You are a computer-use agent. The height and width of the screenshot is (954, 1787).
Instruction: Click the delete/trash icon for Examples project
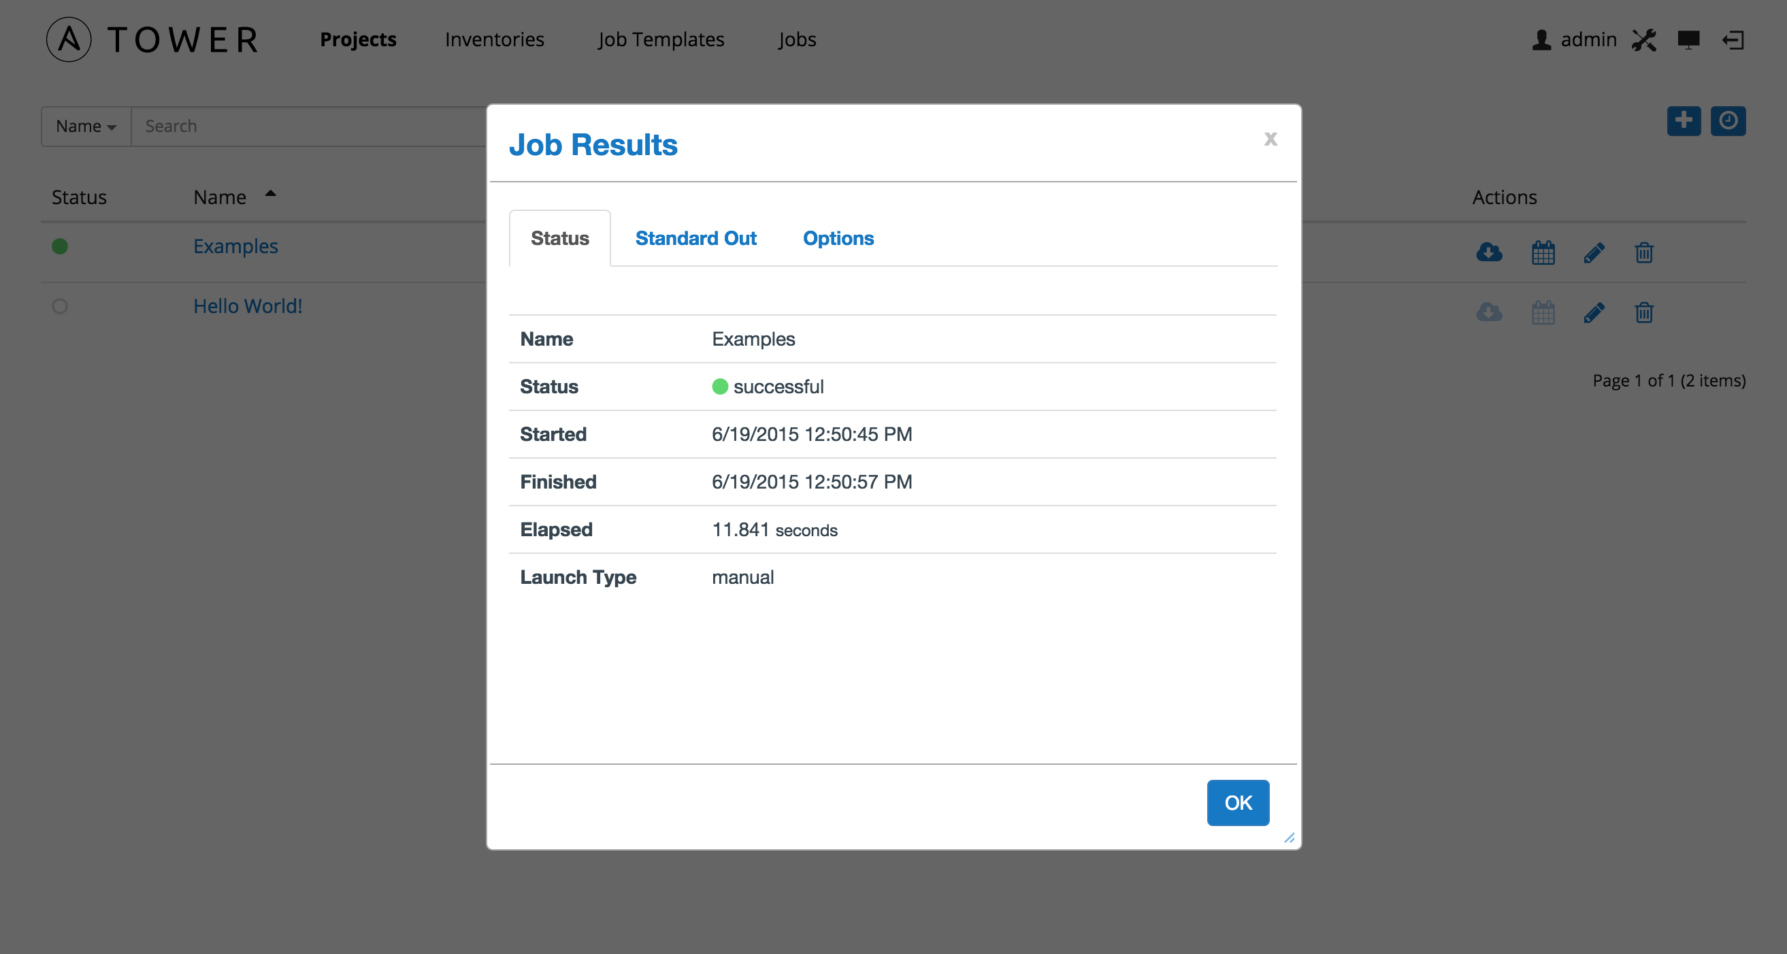click(x=1644, y=252)
